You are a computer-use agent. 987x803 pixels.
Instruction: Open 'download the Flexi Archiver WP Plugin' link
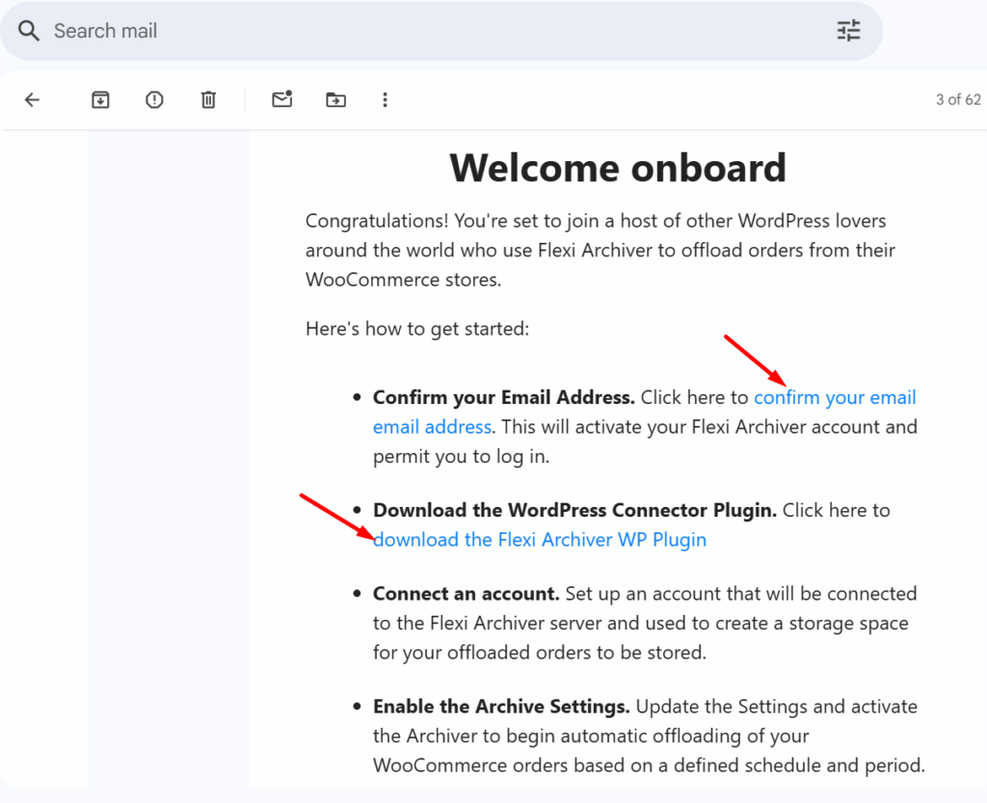click(x=540, y=540)
